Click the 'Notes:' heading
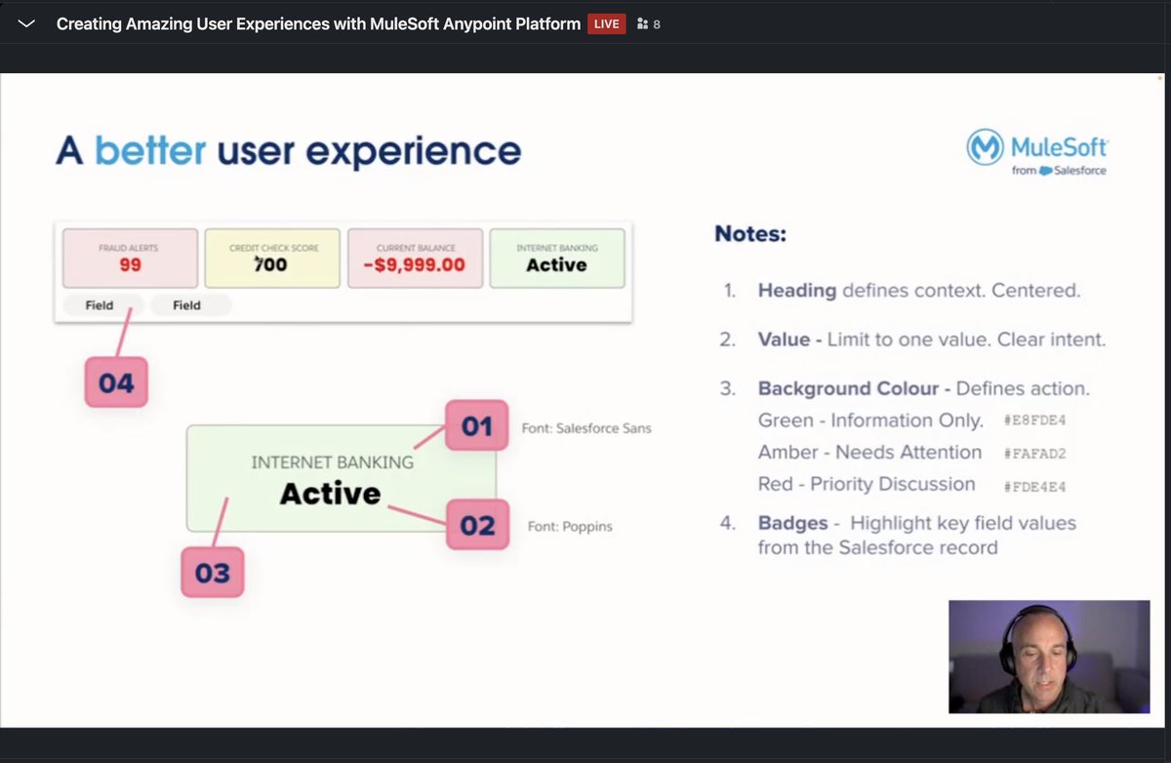Screen dimensions: 1171x763 click(750, 234)
